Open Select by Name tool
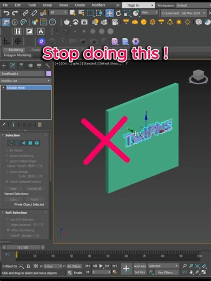This screenshot has height=281, width=211. pos(82,13)
